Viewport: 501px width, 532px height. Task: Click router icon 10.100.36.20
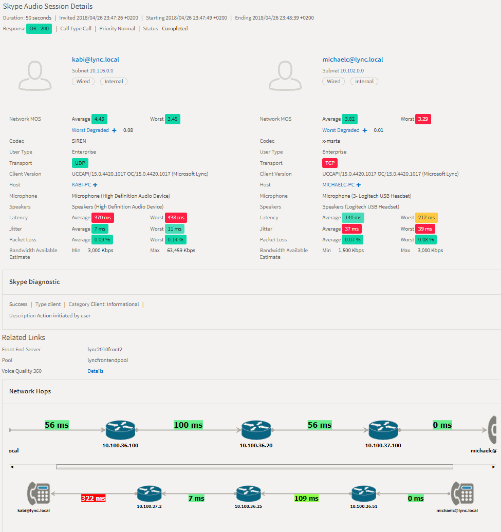click(x=256, y=430)
